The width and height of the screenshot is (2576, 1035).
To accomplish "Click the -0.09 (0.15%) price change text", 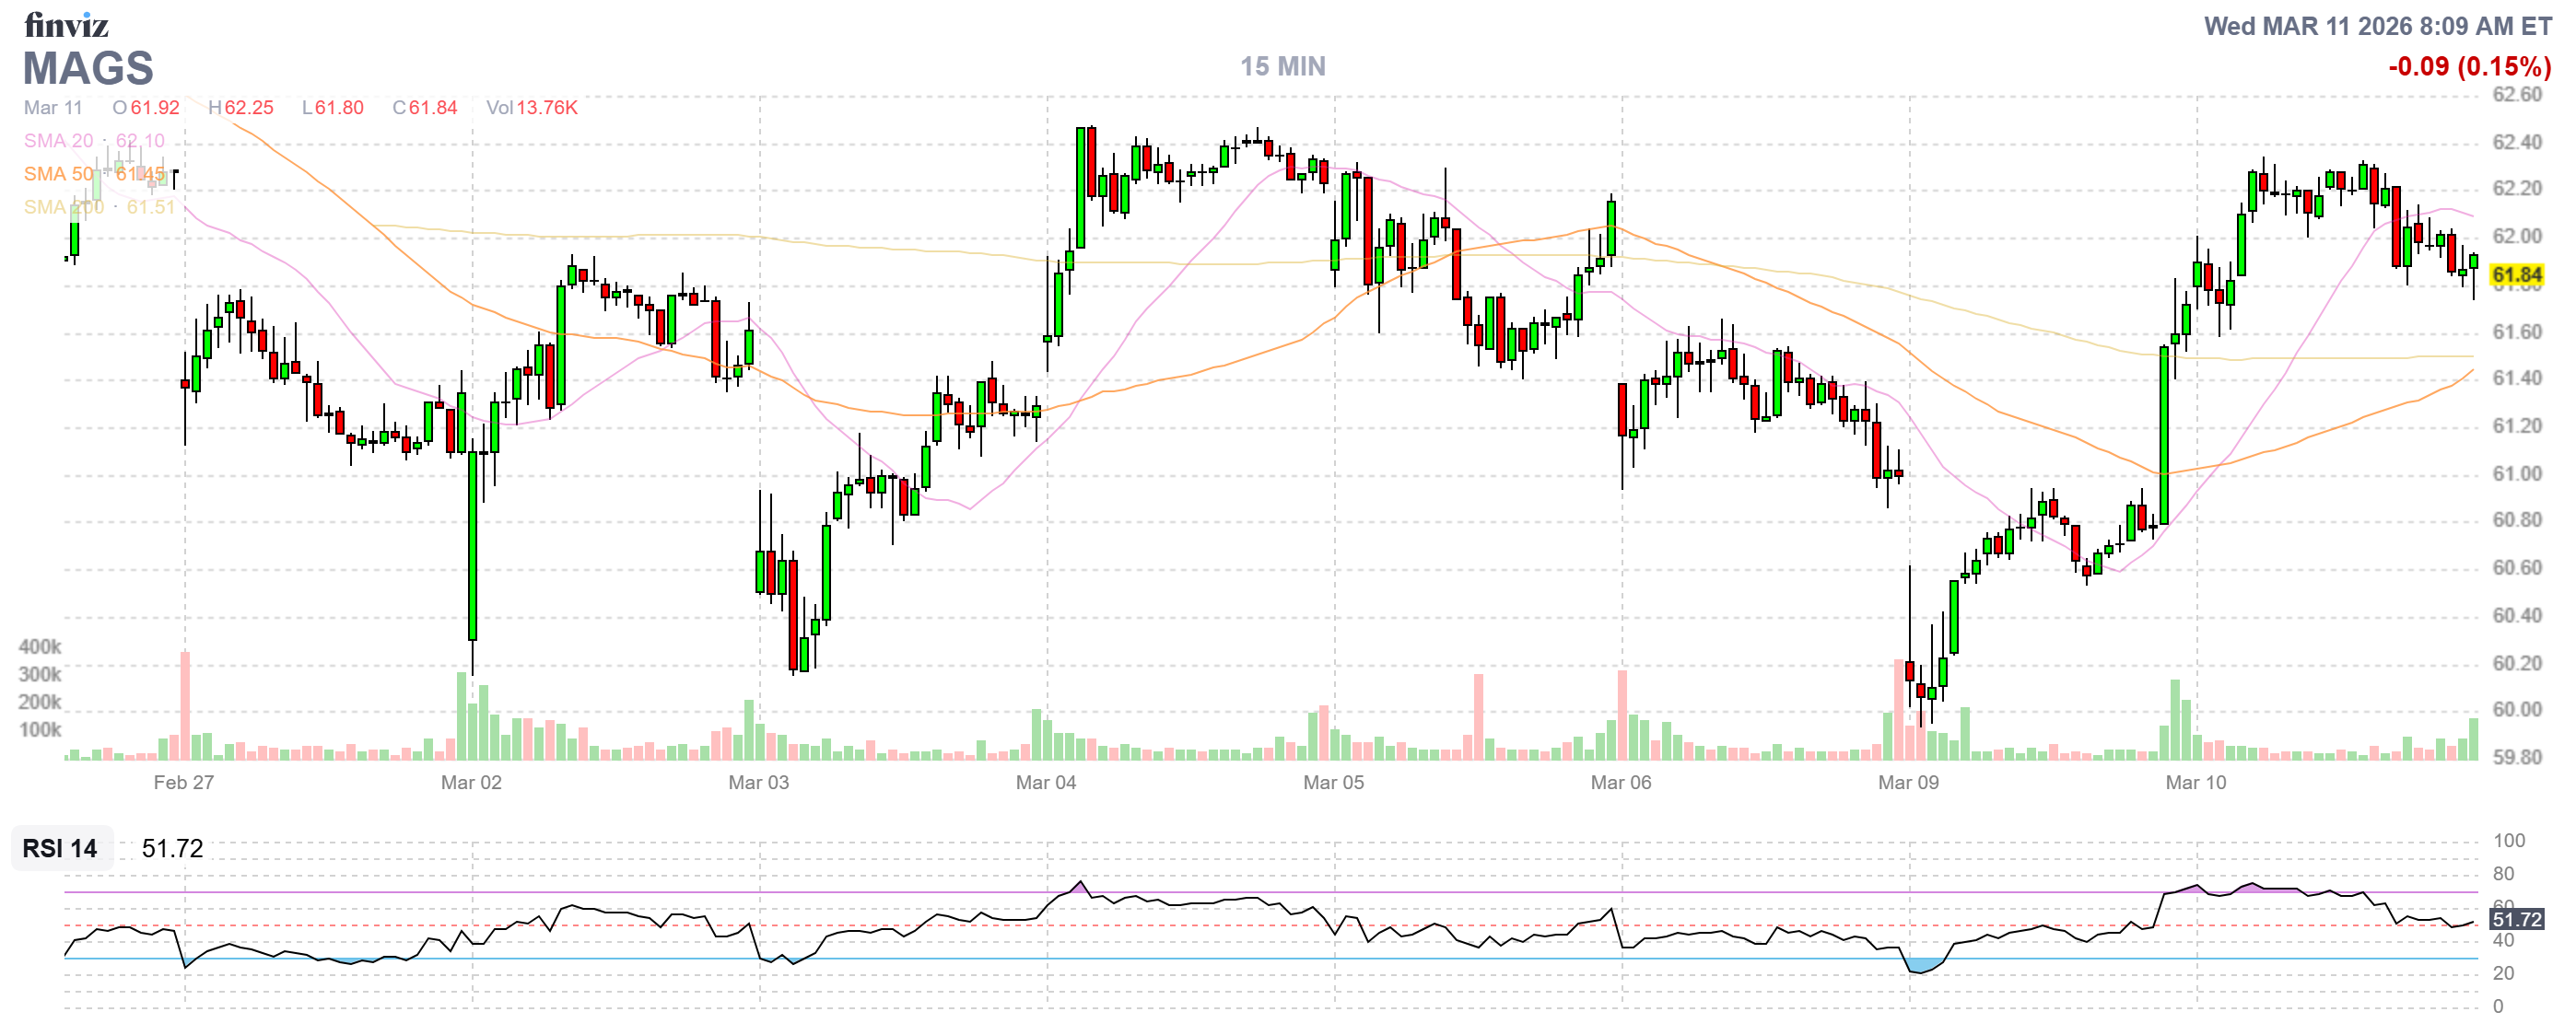I will click(x=2468, y=67).
